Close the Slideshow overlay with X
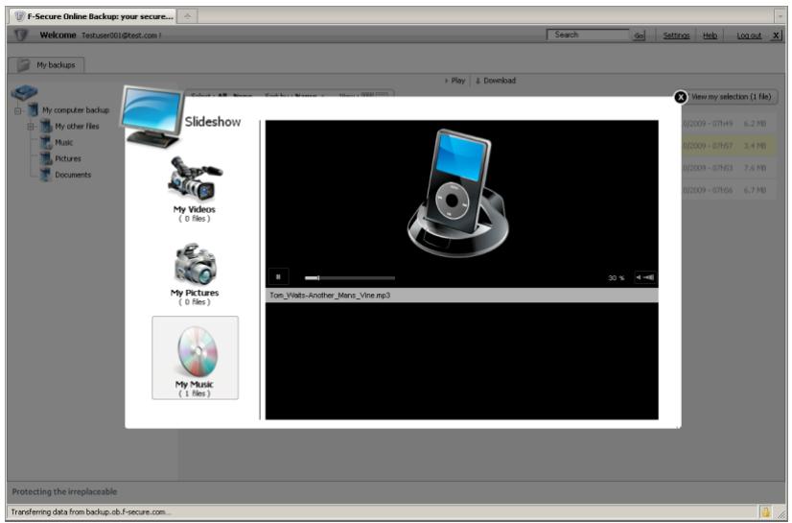 (x=681, y=97)
